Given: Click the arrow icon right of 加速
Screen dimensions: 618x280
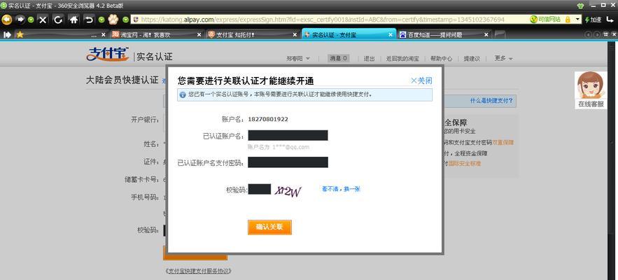Looking at the screenshot, I should coord(610,20).
